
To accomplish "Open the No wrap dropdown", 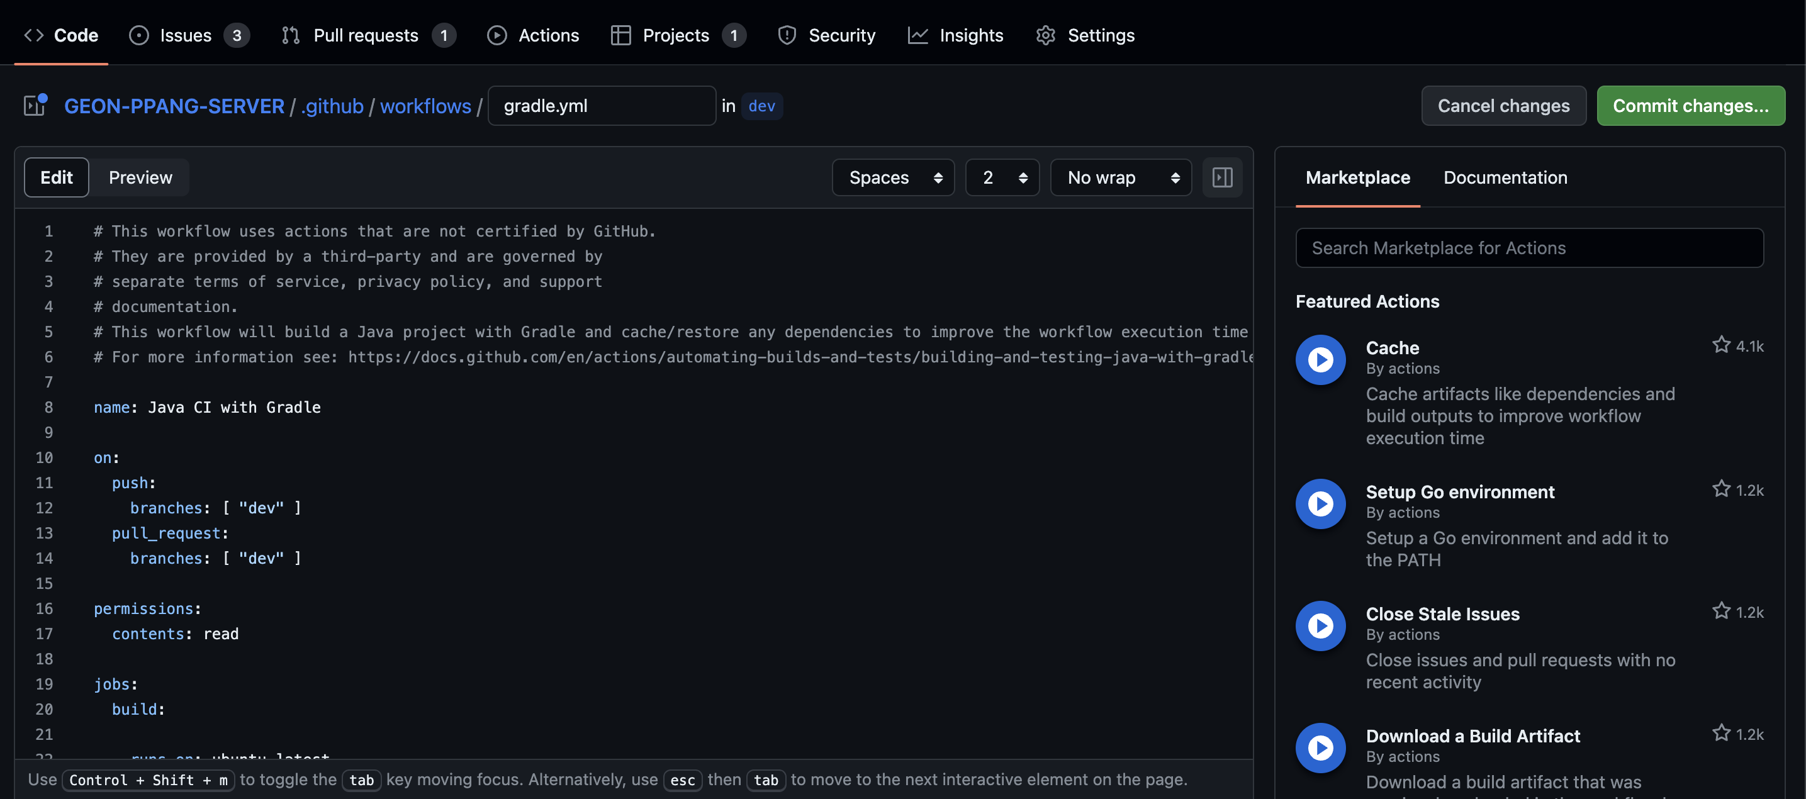I will (1119, 177).
